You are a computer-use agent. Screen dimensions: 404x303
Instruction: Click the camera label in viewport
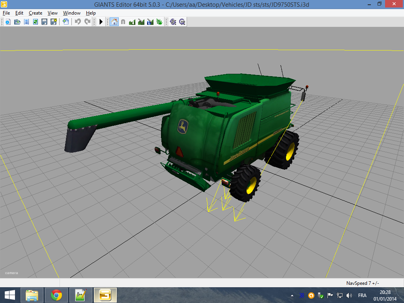11,273
